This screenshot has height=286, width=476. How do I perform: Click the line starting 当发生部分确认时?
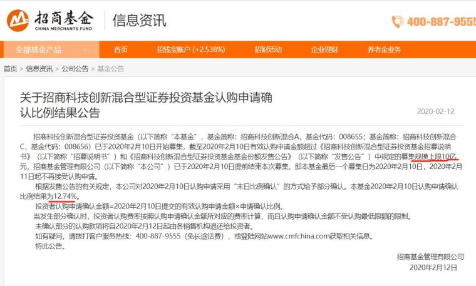coord(223,217)
